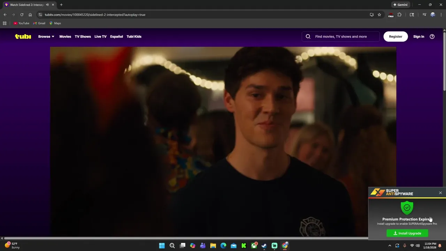Click the address bar URL

[x=95, y=15]
